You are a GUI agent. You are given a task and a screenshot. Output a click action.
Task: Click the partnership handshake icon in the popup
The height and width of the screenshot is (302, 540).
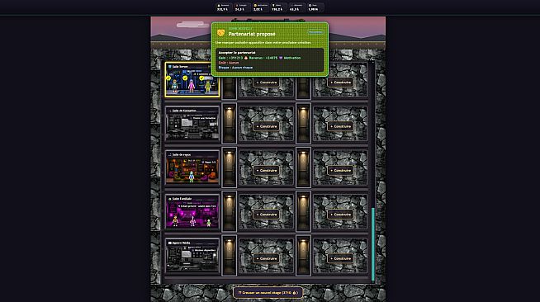220,33
